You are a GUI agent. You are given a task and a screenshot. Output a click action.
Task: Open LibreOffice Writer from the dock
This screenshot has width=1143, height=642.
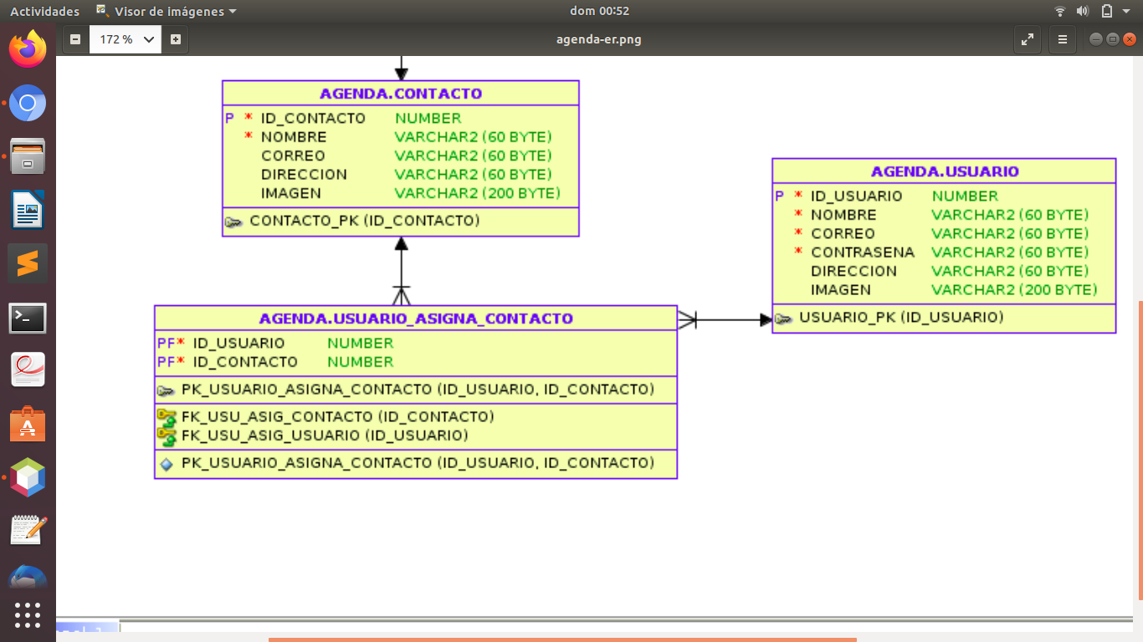28,210
